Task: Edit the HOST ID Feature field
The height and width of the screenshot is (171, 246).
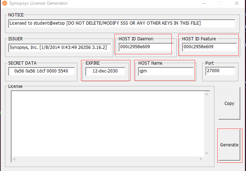Action: pyautogui.click(x=209, y=47)
